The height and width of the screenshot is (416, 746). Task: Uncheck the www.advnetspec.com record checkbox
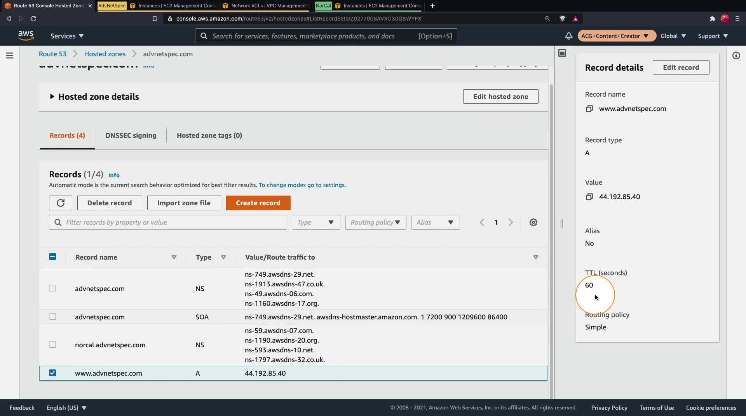[x=52, y=373]
